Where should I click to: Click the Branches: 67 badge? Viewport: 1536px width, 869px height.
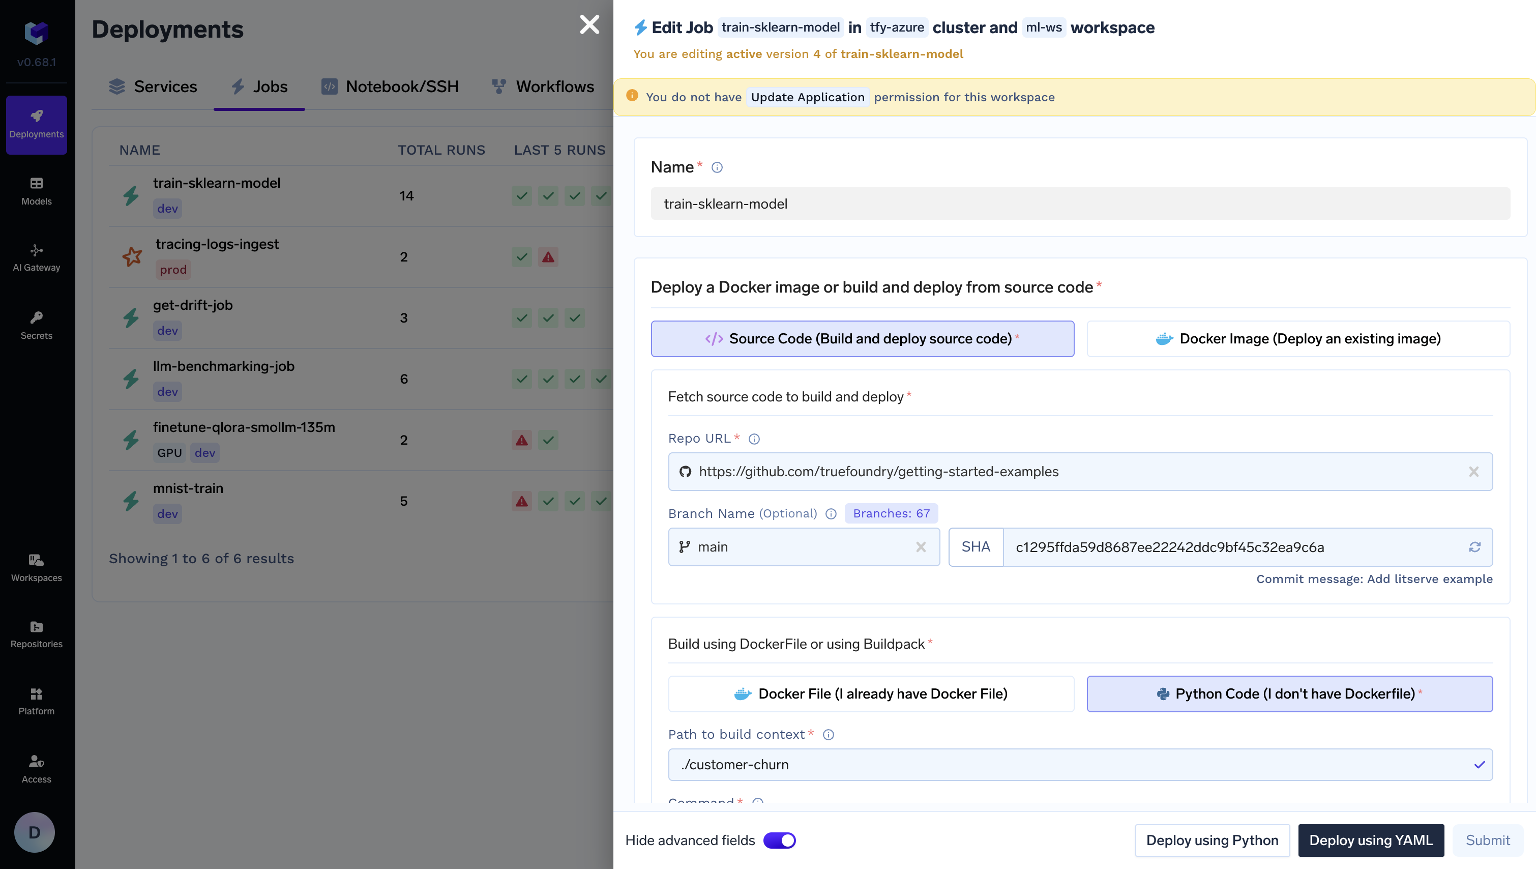click(891, 514)
